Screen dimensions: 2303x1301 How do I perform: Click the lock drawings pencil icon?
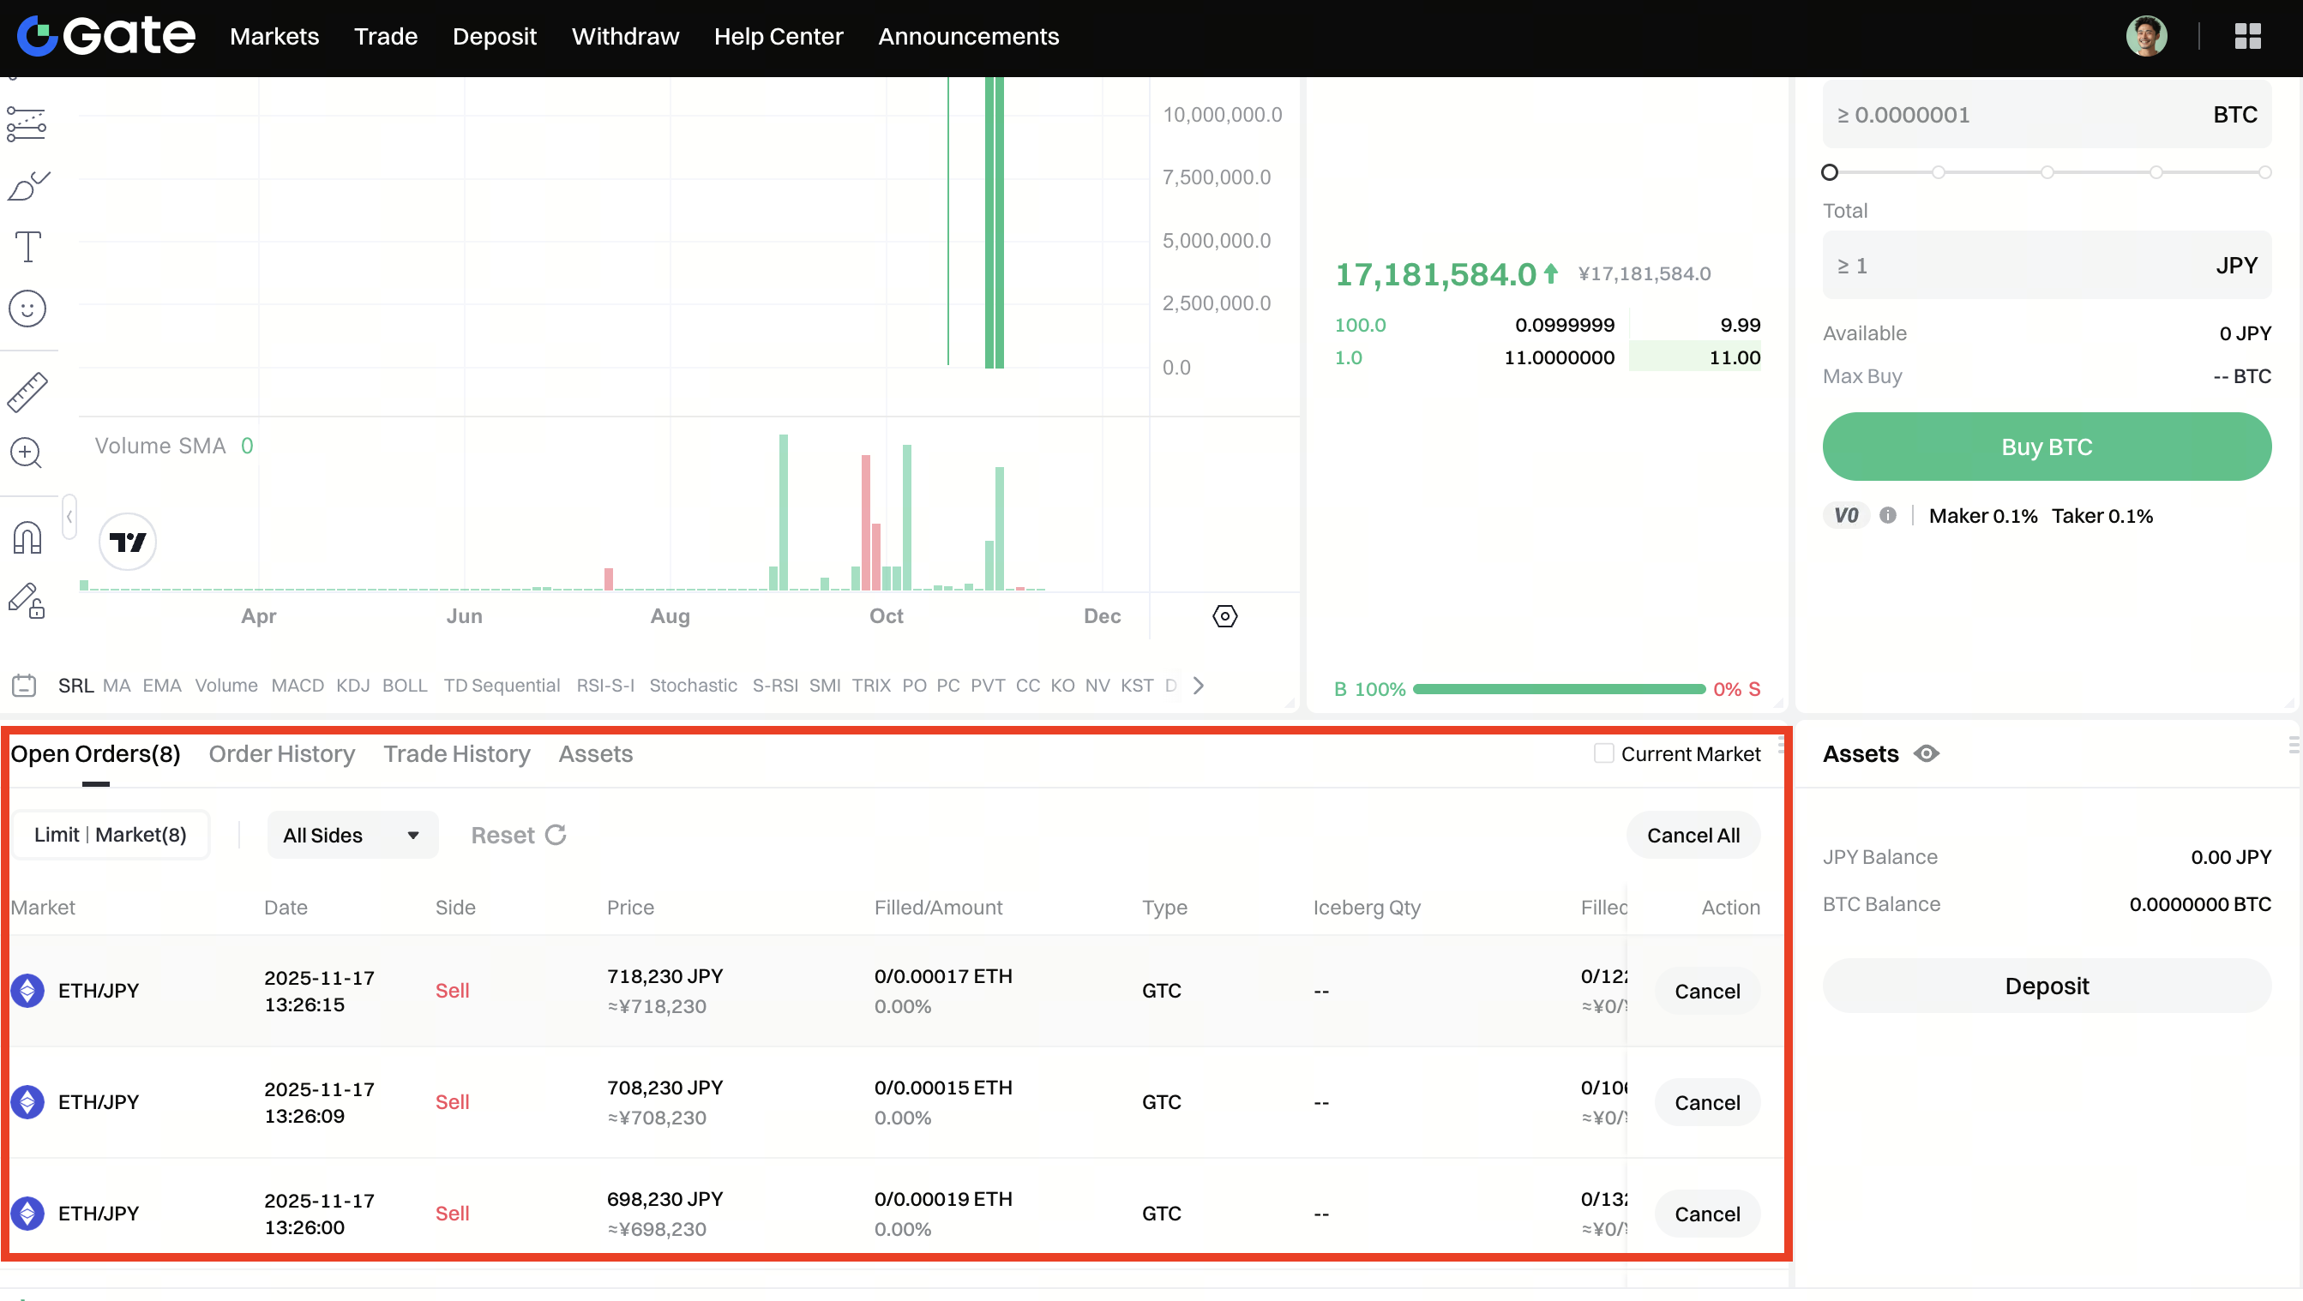point(27,601)
